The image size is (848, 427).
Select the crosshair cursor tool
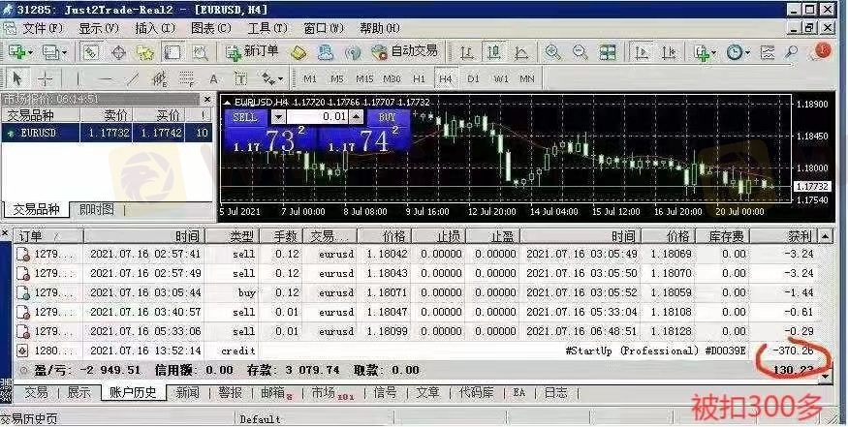click(x=47, y=78)
